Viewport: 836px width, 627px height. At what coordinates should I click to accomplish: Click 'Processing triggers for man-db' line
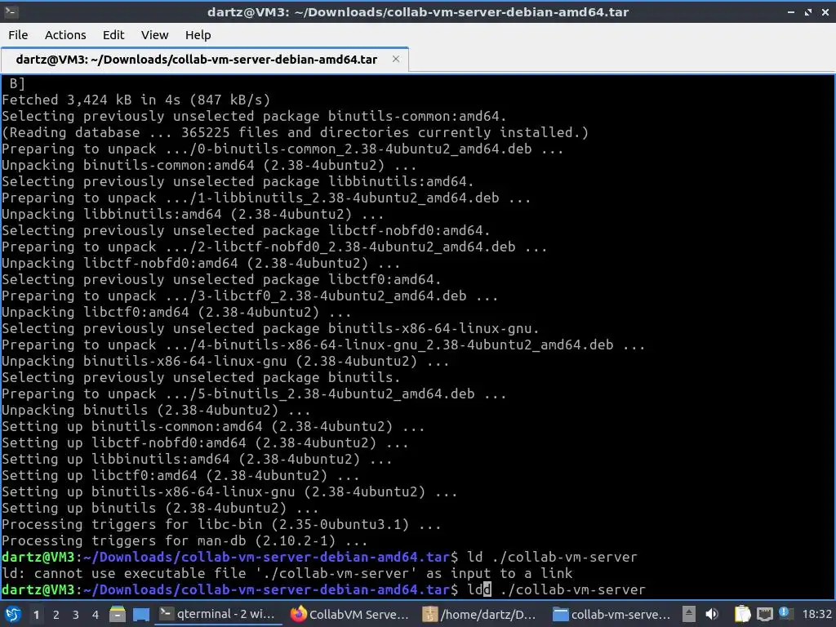185,541
